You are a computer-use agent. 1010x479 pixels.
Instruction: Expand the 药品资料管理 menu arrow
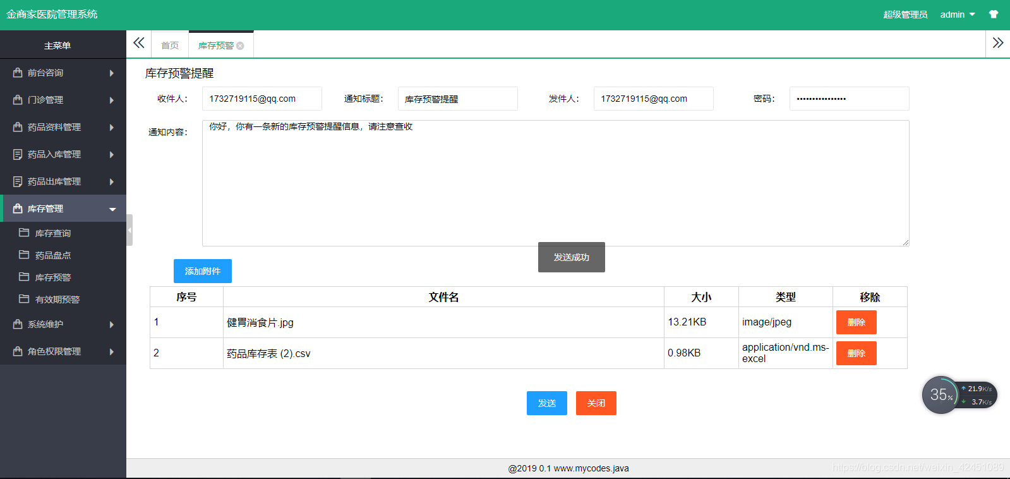[112, 127]
